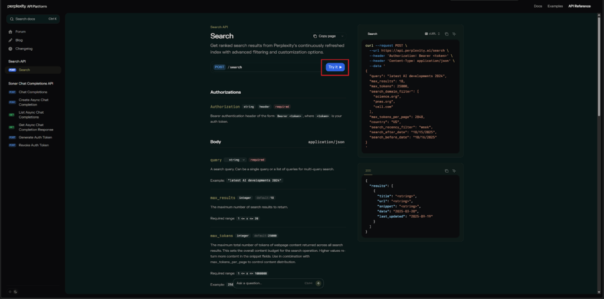Click the Changelog clock icon

pos(11,48)
